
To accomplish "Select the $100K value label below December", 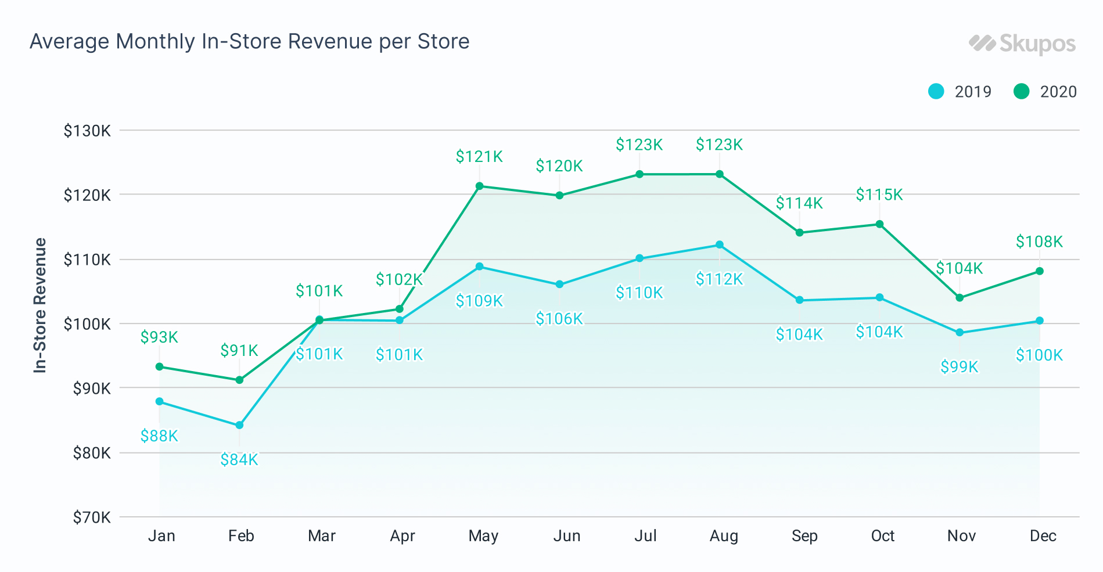I will point(1040,355).
